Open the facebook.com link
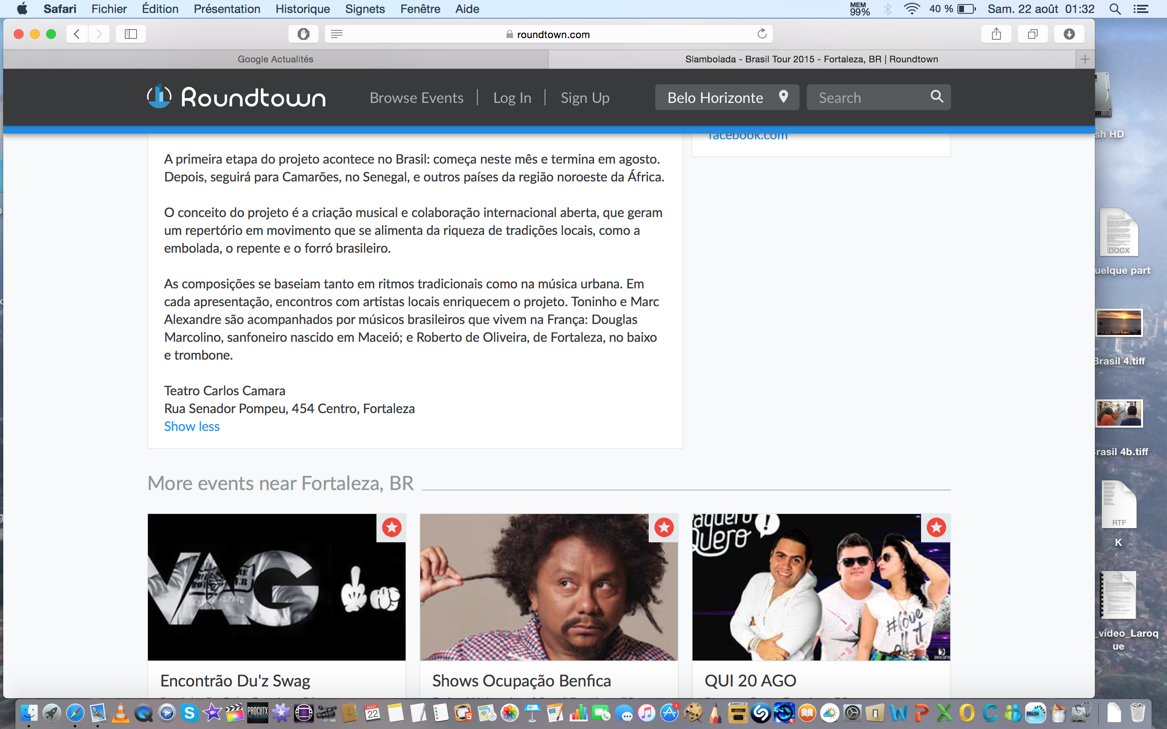This screenshot has height=729, width=1167. (748, 136)
